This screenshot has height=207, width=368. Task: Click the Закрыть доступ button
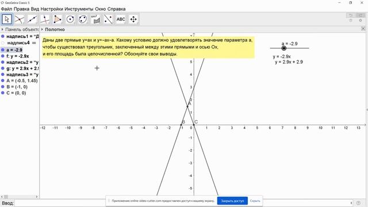coord(232,201)
